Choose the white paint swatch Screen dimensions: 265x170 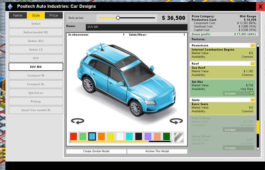120,136
